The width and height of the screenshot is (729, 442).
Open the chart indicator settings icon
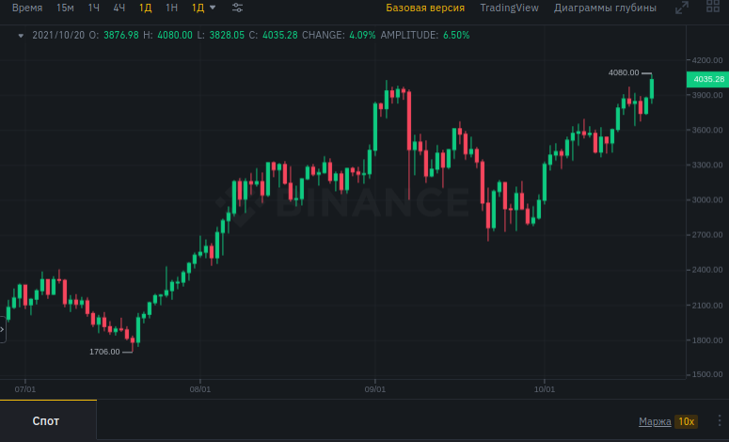(x=237, y=8)
